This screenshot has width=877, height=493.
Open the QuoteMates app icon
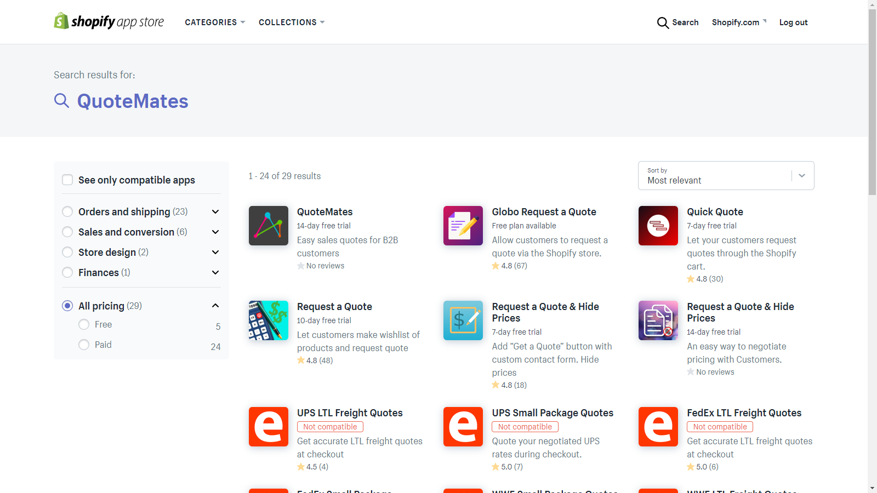click(x=269, y=226)
